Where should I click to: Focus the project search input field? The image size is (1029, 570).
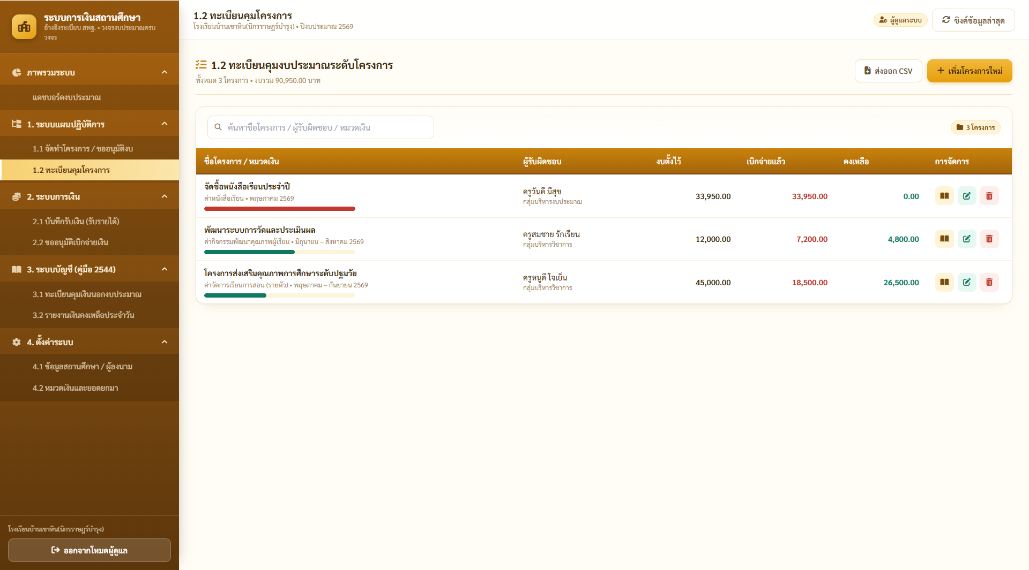[320, 127]
